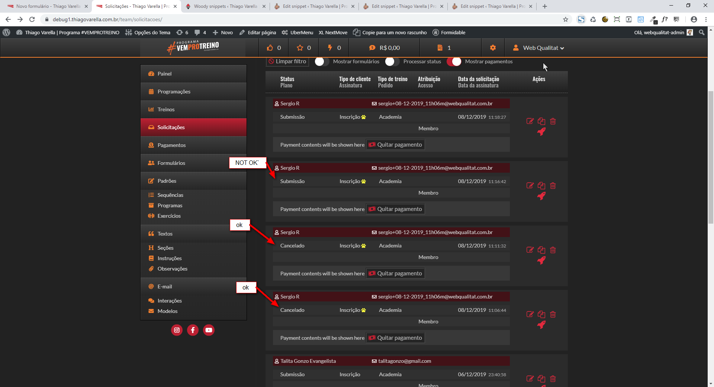714x387 pixels.
Task: Open the Instagram profile link
Action: pos(177,330)
